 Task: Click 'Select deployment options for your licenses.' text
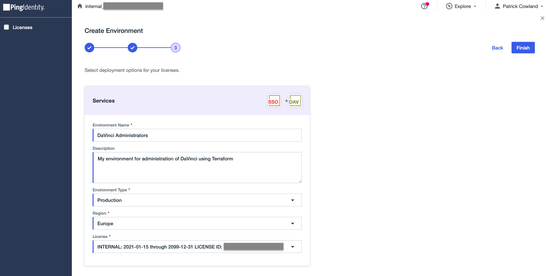132,70
